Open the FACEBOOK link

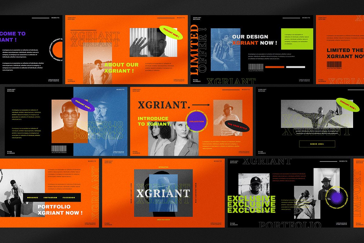point(69,197)
